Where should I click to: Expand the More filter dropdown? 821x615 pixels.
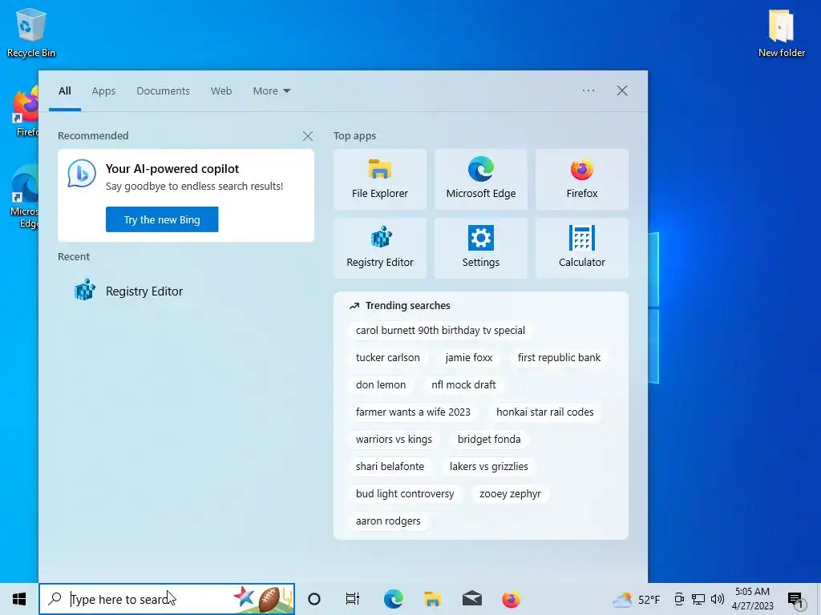(271, 91)
